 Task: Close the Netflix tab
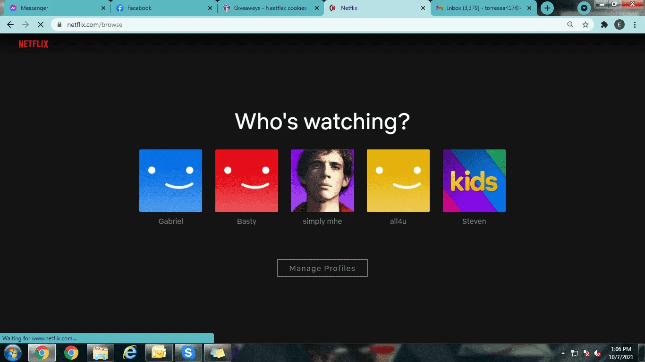coord(424,8)
